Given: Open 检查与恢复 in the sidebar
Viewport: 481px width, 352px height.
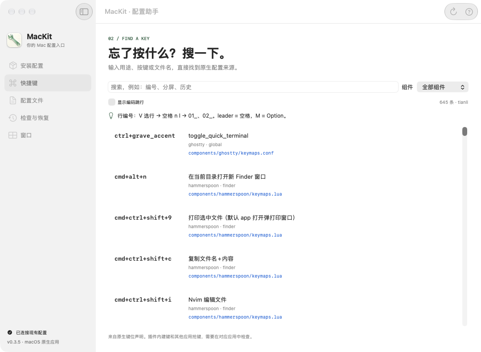Looking at the screenshot, I should coord(48,118).
